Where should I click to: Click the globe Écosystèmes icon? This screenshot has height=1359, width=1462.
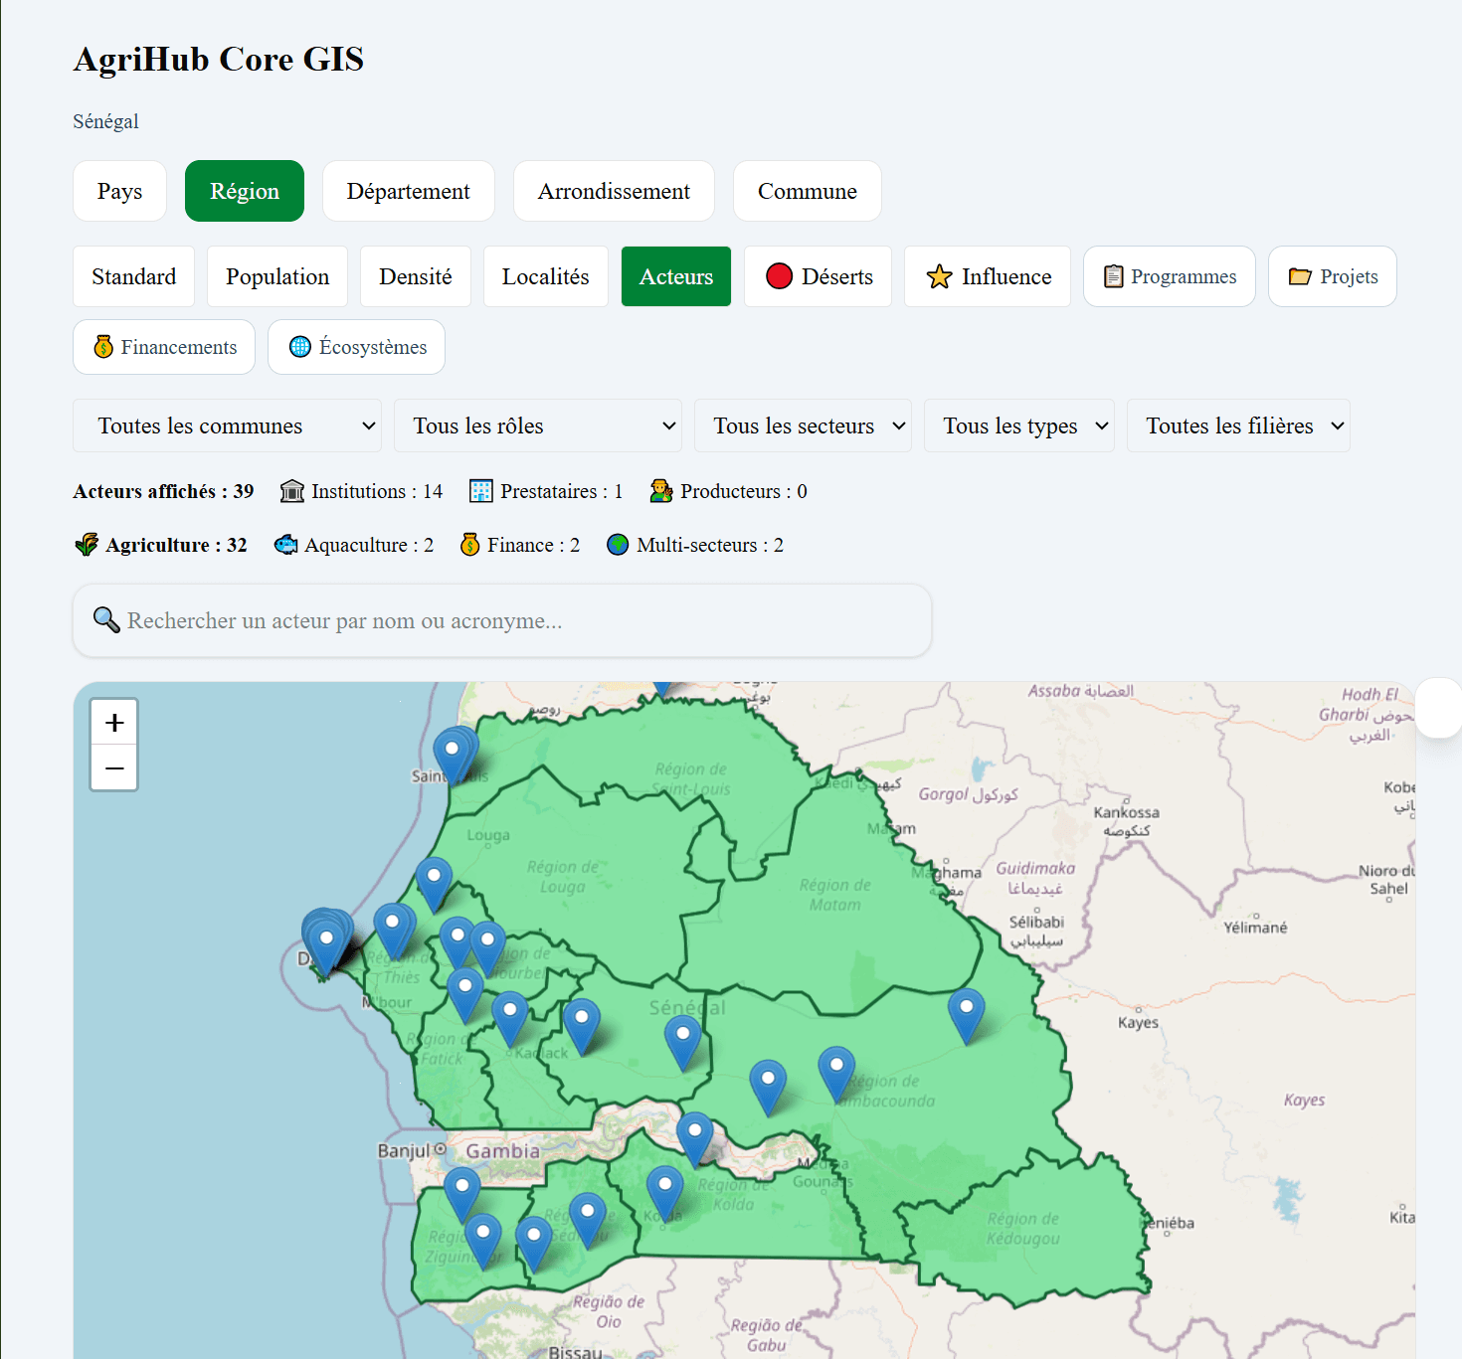(300, 347)
